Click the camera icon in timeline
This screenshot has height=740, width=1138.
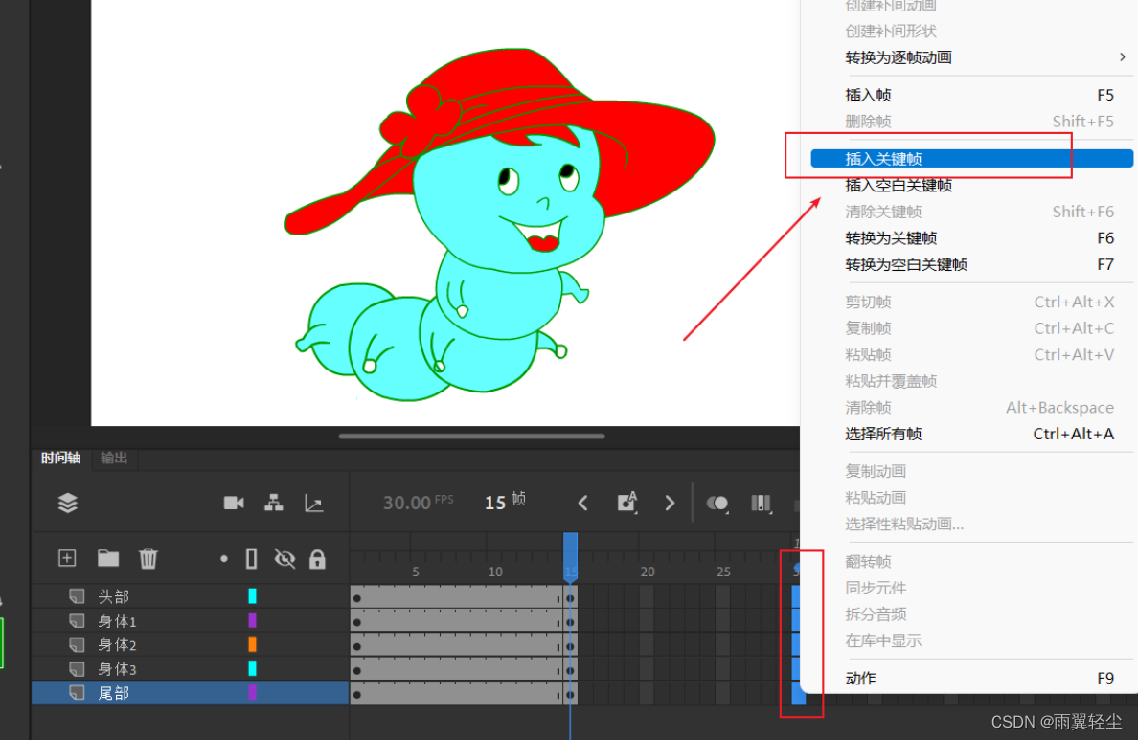click(234, 503)
